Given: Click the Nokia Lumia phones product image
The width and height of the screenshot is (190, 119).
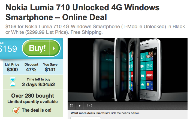Looking at the screenshot, I should (x=128, y=70).
